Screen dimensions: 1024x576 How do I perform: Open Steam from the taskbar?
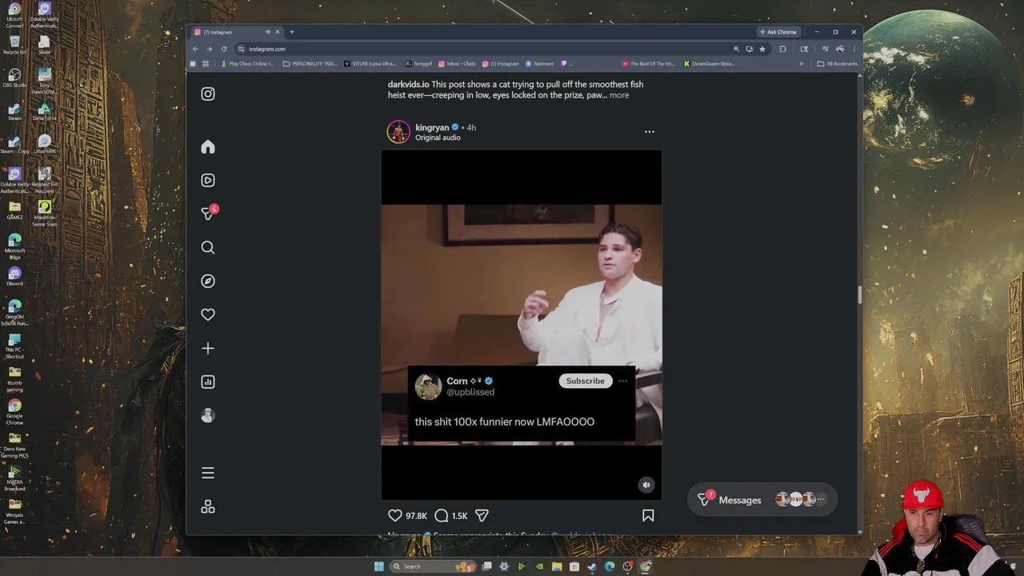(x=592, y=566)
